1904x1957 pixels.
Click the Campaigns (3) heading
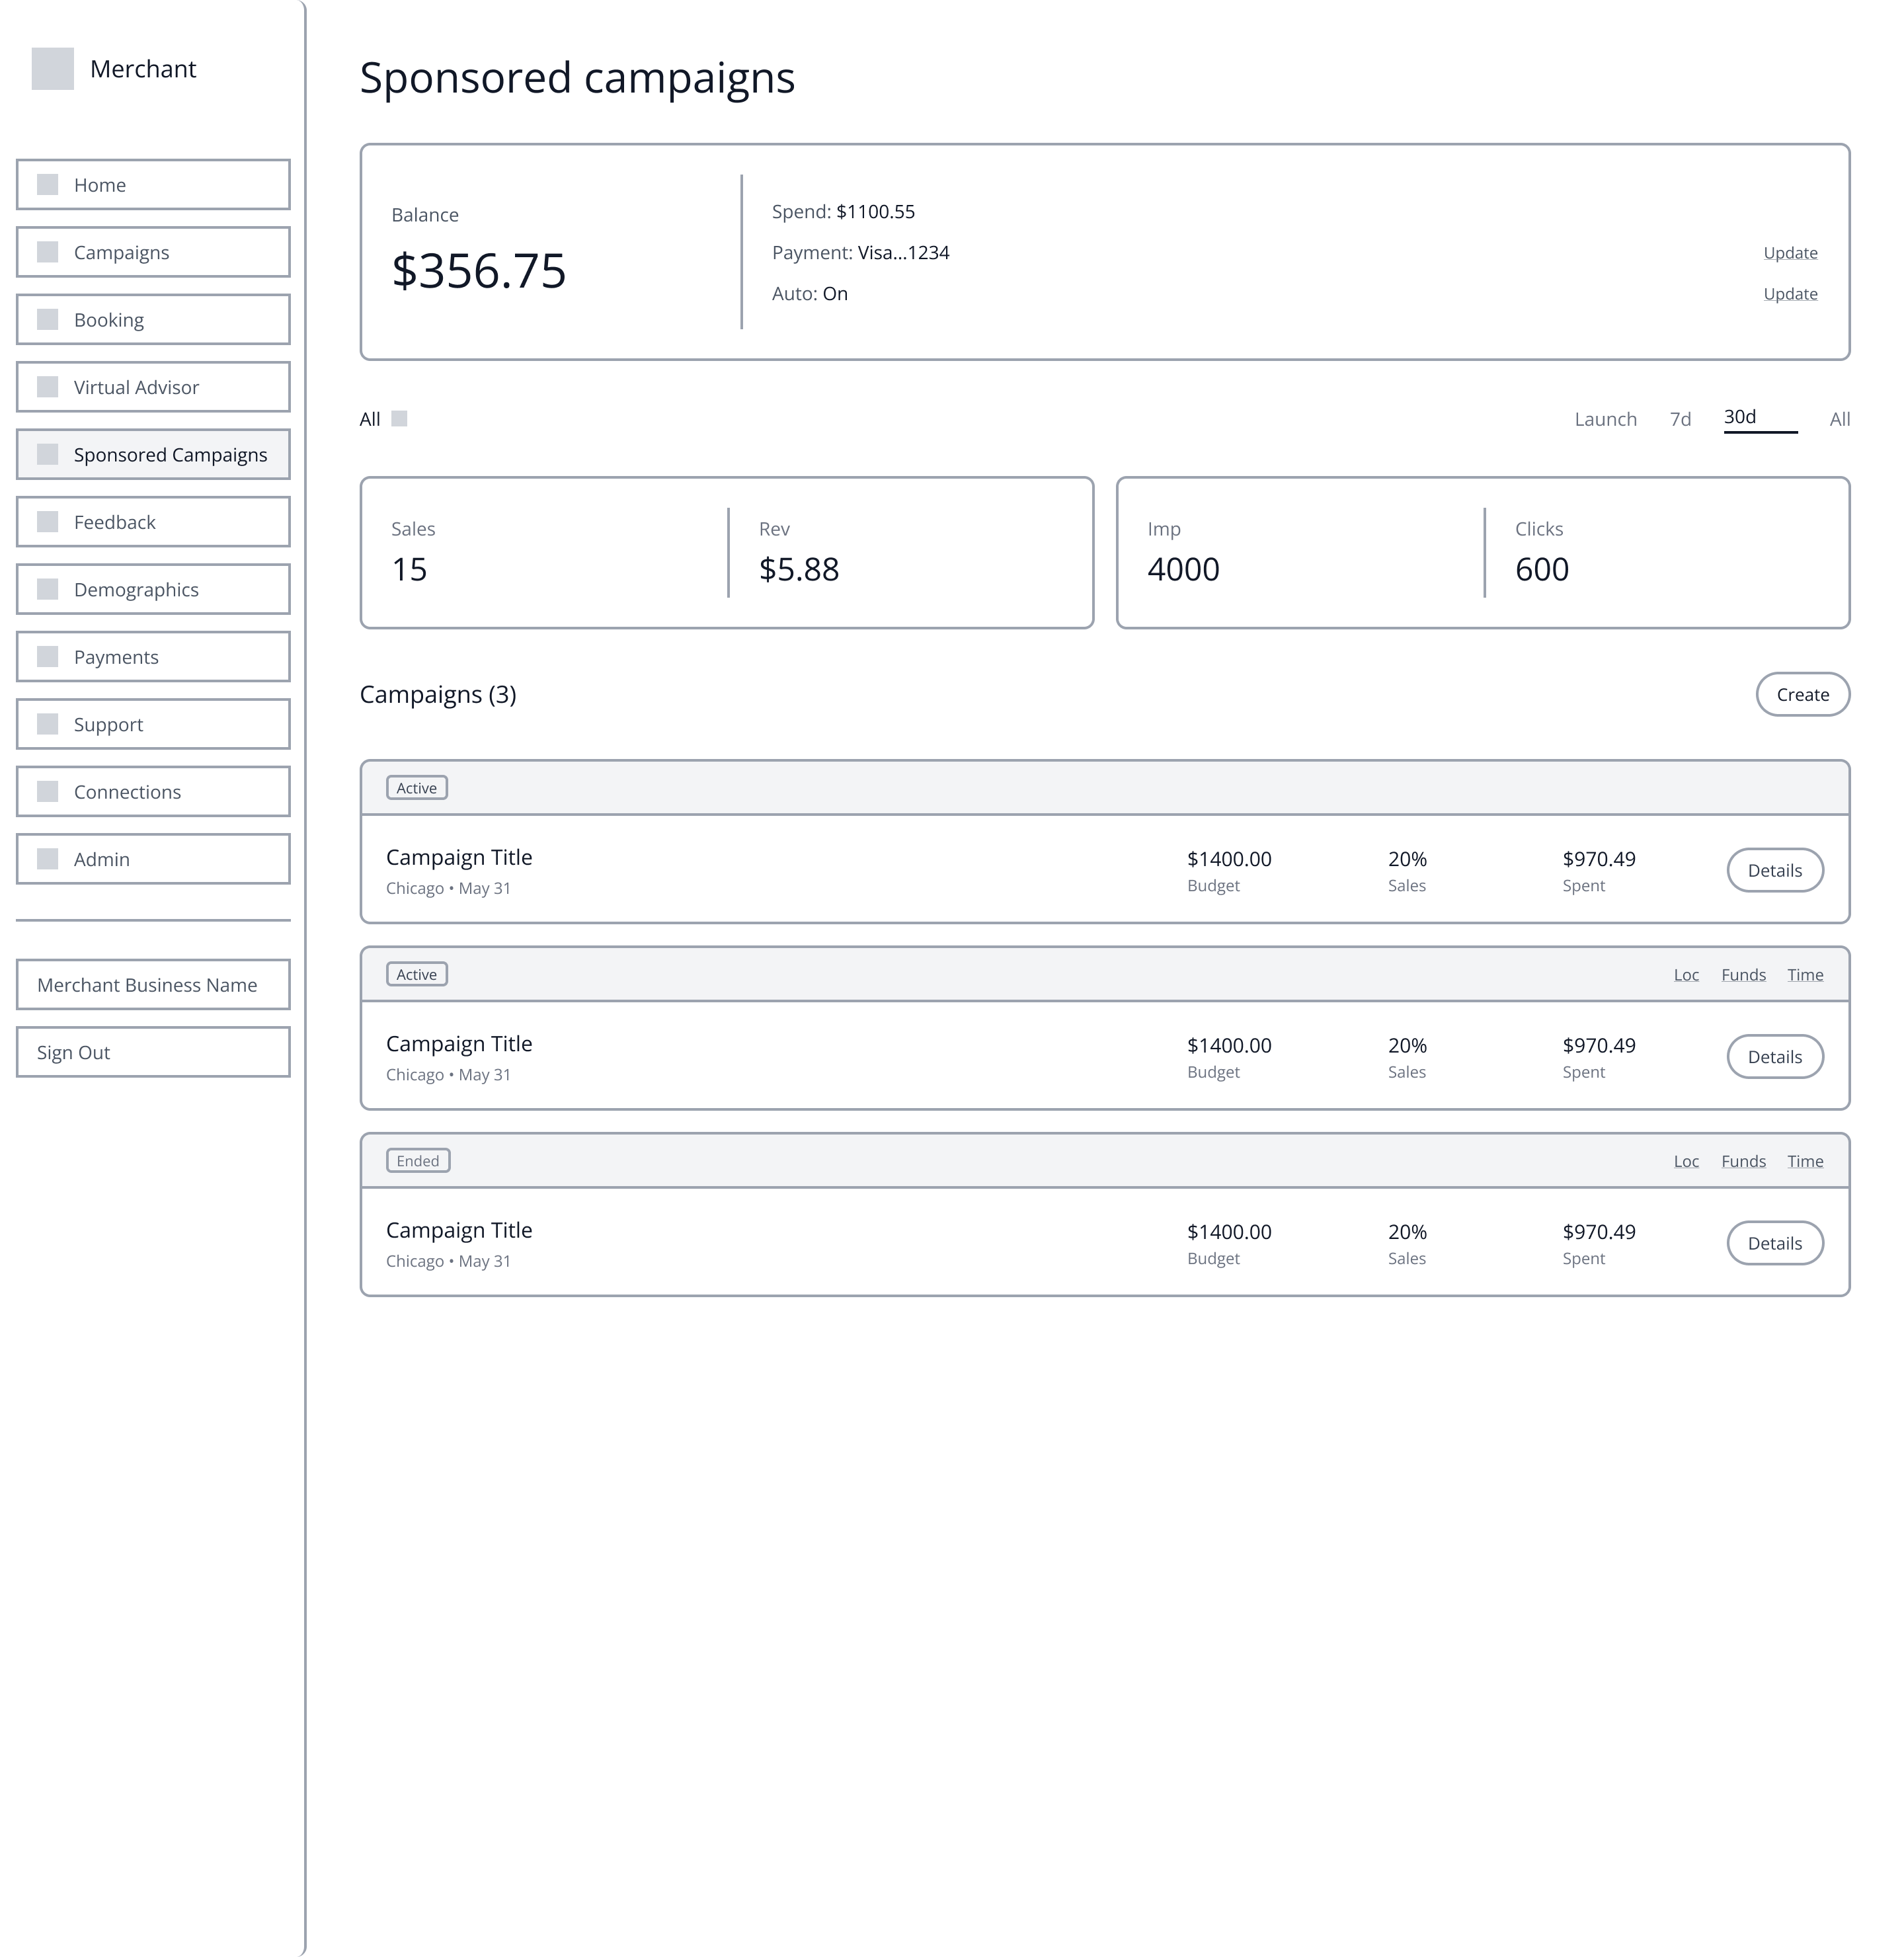pos(438,695)
